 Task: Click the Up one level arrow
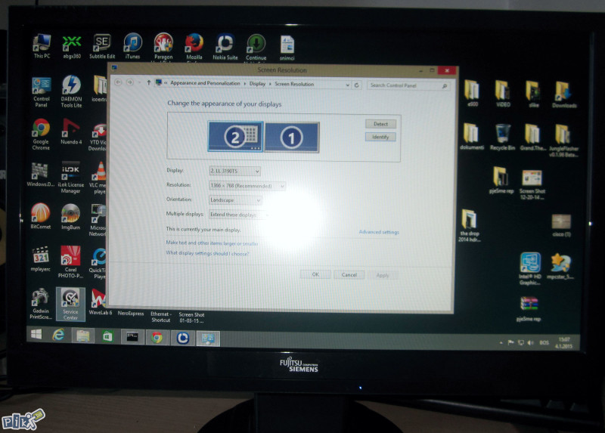[x=148, y=82]
